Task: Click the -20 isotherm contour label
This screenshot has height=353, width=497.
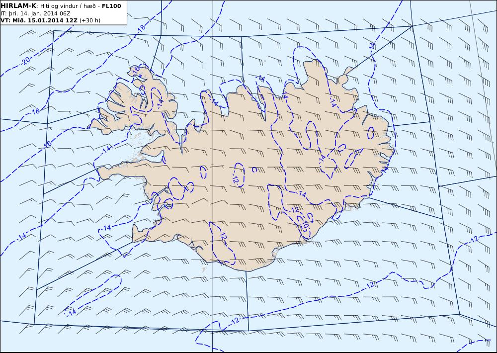Action: 24,61
